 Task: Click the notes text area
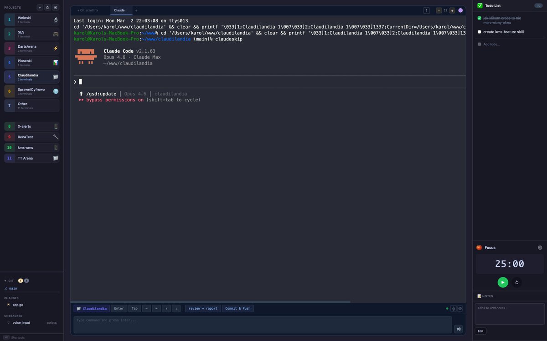click(510, 314)
